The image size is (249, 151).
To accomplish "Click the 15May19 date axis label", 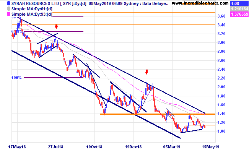I will click(x=210, y=147).
